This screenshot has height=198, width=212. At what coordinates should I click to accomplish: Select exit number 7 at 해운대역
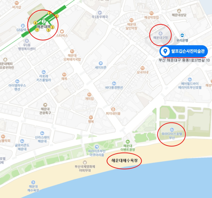click(x=37, y=30)
